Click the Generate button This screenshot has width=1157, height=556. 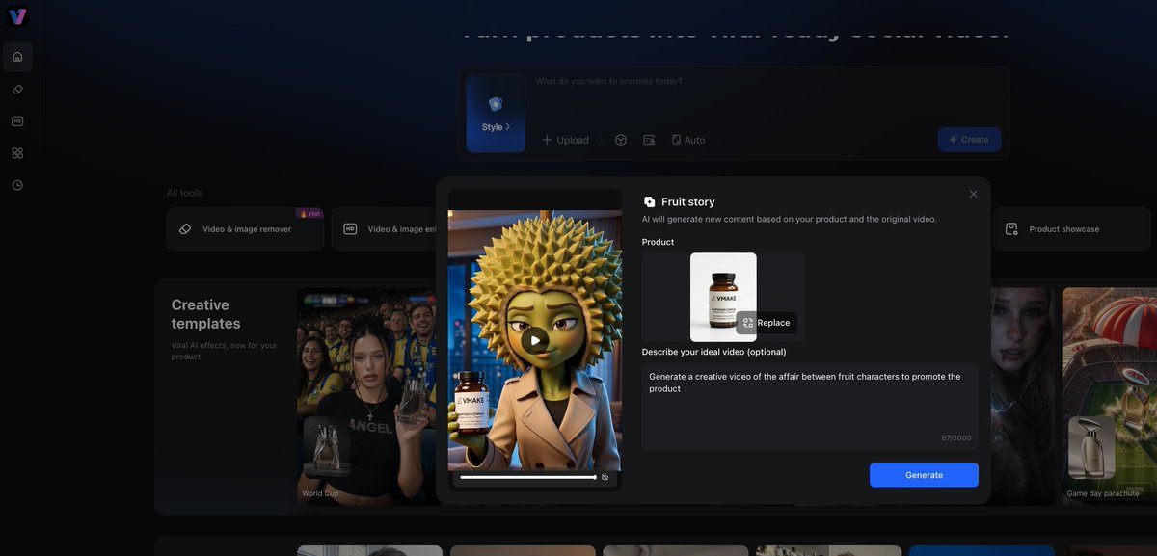pos(924,475)
